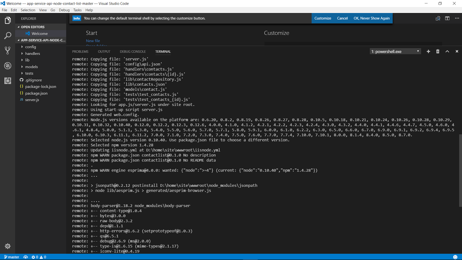This screenshot has height=260, width=462.
Task: Open the Search view in activity bar
Action: click(x=8, y=36)
